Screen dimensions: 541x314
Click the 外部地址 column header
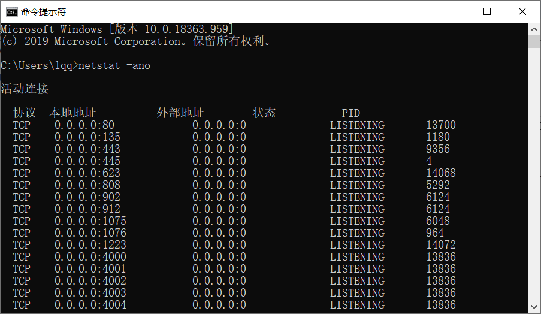(180, 113)
